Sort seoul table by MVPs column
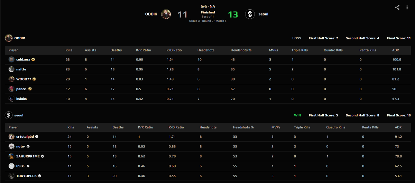The width and height of the screenshot is (415, 183). click(x=276, y=127)
